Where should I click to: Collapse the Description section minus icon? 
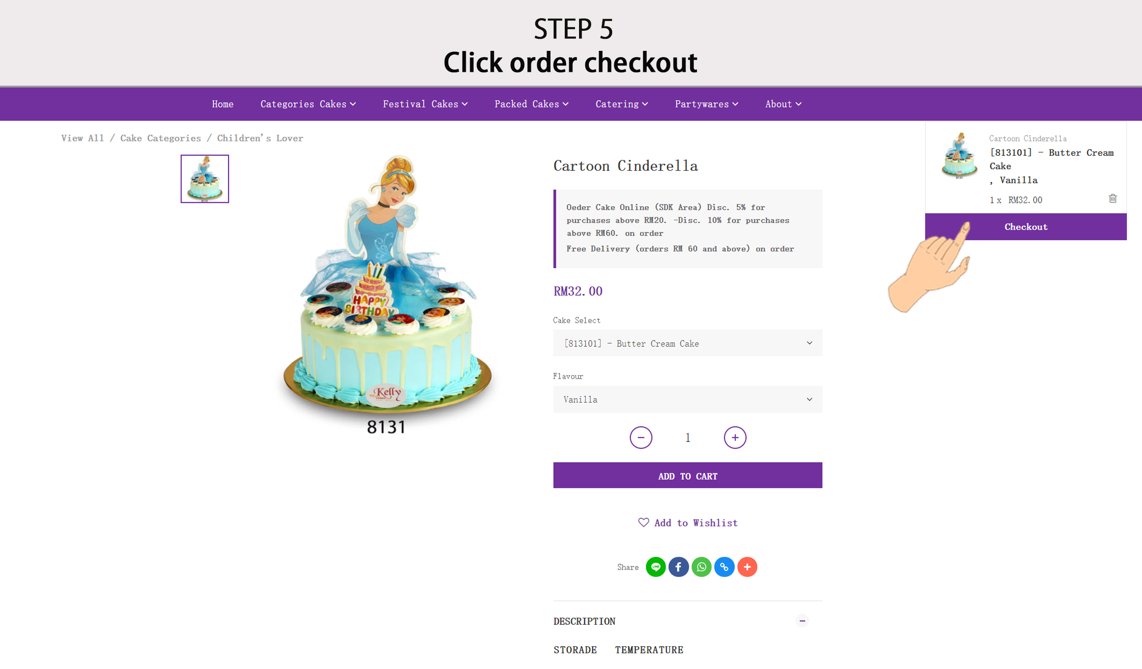click(x=802, y=620)
